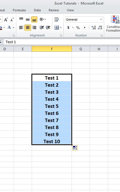120x192 pixels.
Task: Click the Increase Indent icon
Action: (48, 28)
